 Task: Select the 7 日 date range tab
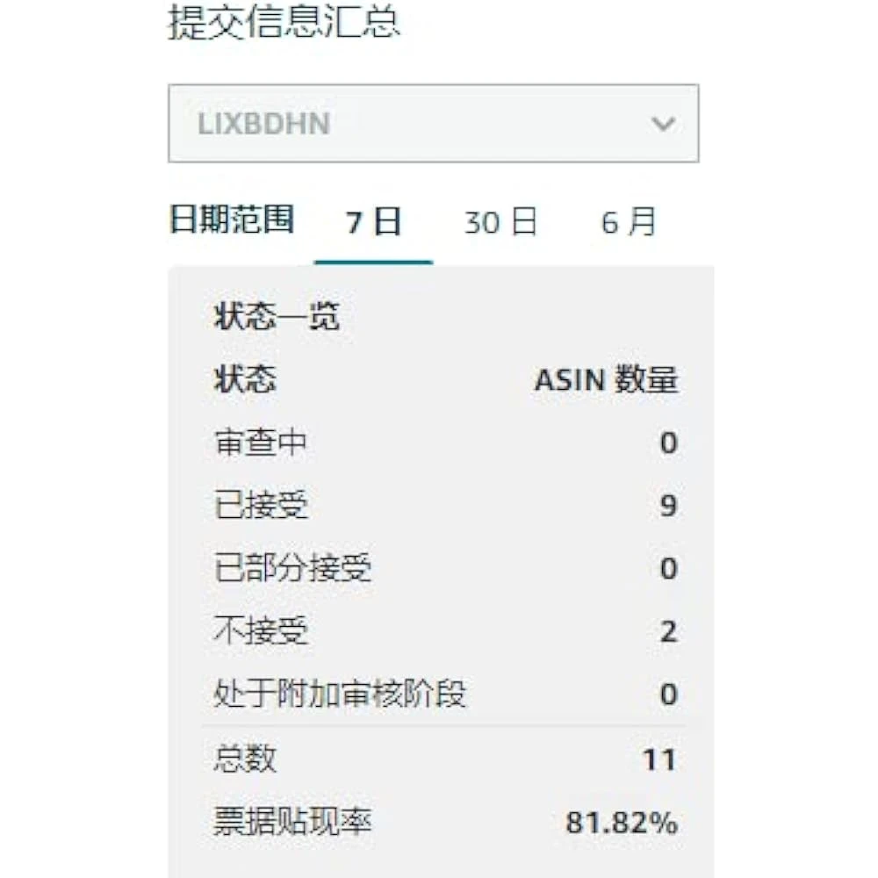click(x=373, y=223)
